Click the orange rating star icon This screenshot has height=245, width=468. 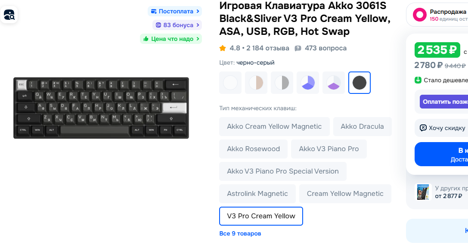coord(222,48)
